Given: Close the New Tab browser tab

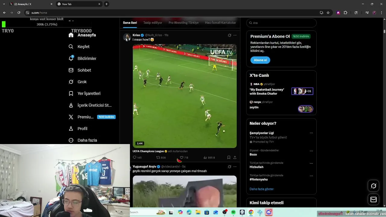Looking at the screenshot, I should click(99, 4).
